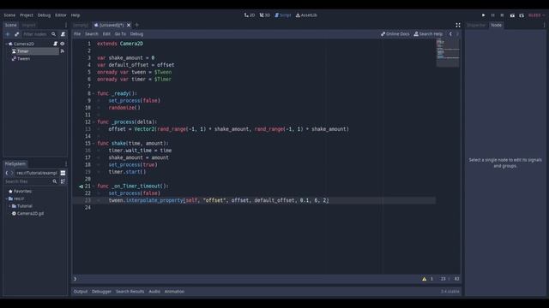Image resolution: width=549 pixels, height=308 pixels.
Task: Stop the running scene
Action: tap(502, 15)
